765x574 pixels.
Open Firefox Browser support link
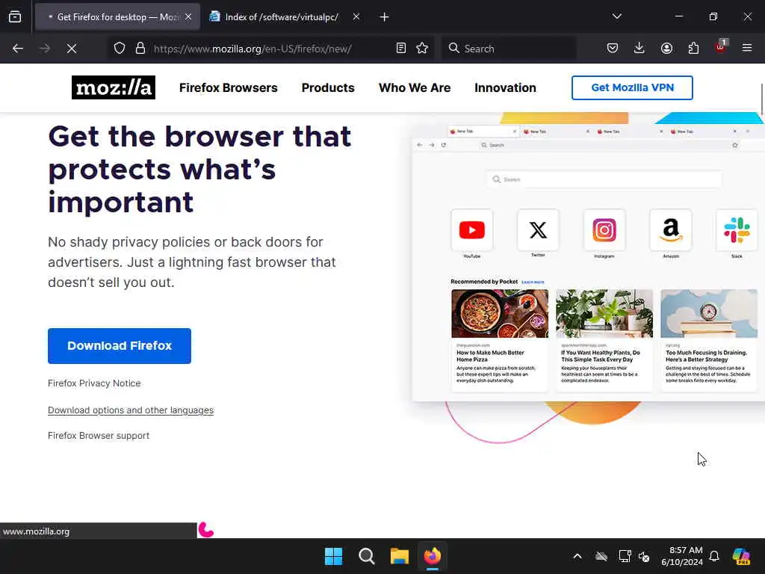(x=99, y=436)
